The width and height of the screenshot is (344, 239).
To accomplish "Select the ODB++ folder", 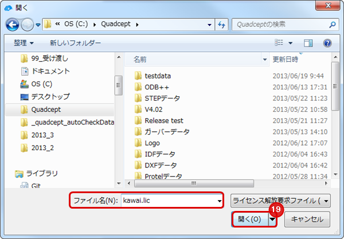I will [157, 87].
